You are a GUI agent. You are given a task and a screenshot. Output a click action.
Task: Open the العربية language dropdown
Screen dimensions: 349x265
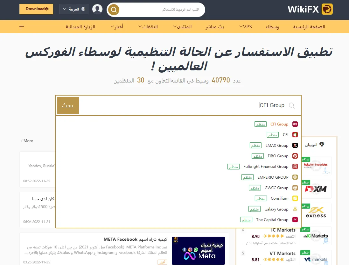pos(74,9)
